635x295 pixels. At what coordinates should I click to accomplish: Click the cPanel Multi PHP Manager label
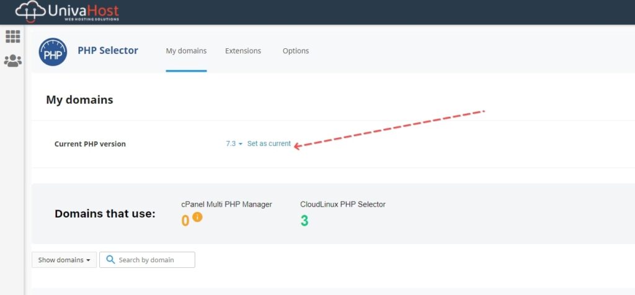click(227, 205)
